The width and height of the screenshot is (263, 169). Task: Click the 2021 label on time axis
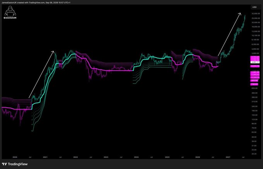click(45, 157)
